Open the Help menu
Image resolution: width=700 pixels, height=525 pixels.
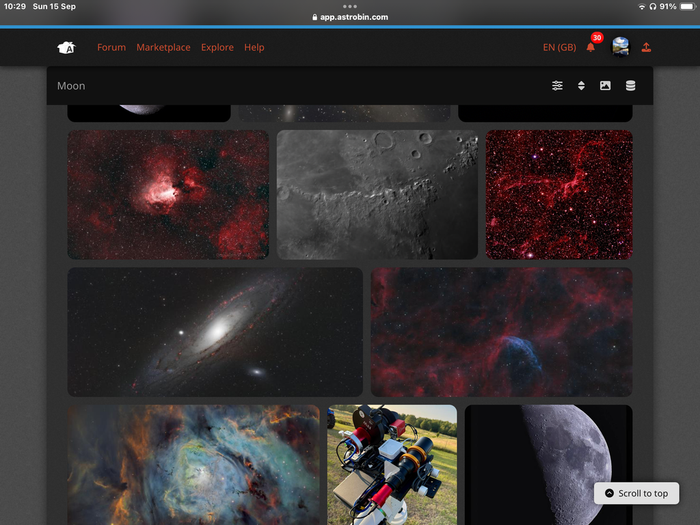pos(254,47)
